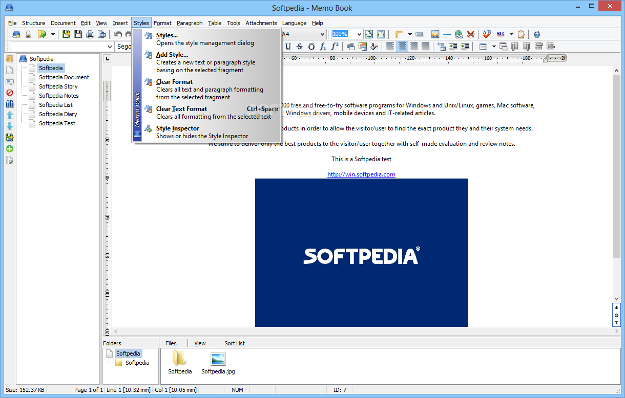The image size is (625, 398).
Task: Click the new blank page icon in the sidebar
Action: (10, 70)
